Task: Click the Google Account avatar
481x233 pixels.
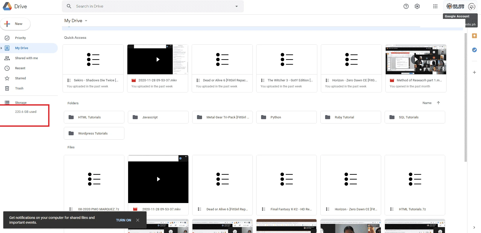Action: point(472,6)
